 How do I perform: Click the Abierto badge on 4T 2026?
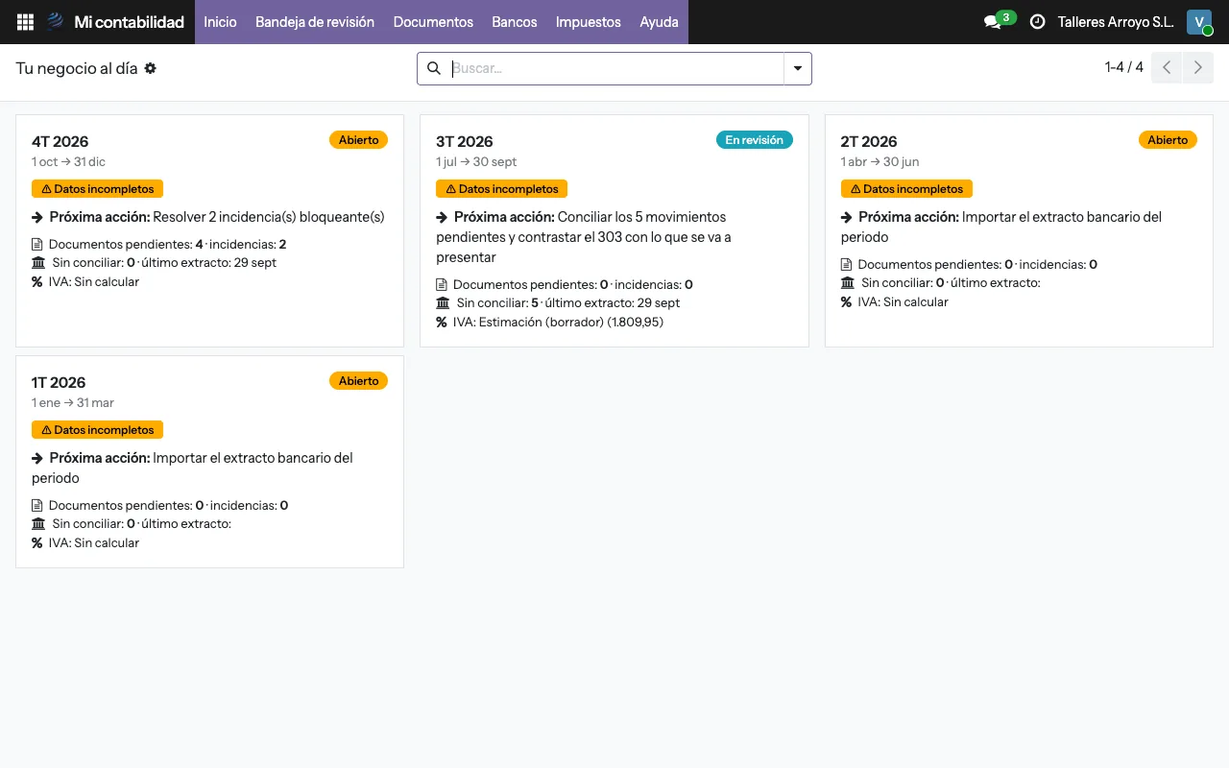pyautogui.click(x=359, y=140)
